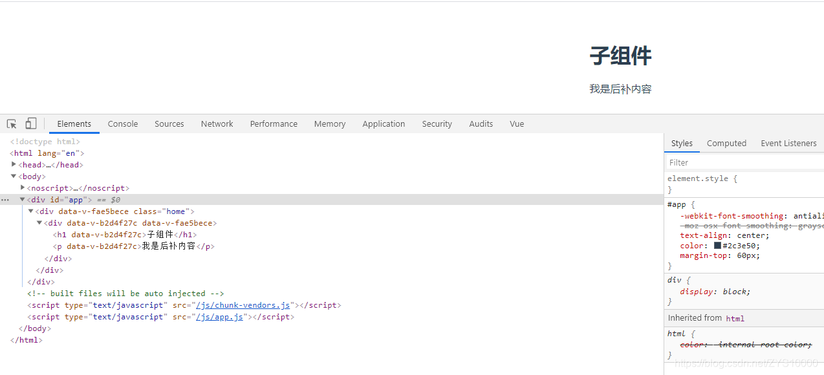Open the Computed sidebar tab
The height and width of the screenshot is (375, 824).
pos(726,143)
